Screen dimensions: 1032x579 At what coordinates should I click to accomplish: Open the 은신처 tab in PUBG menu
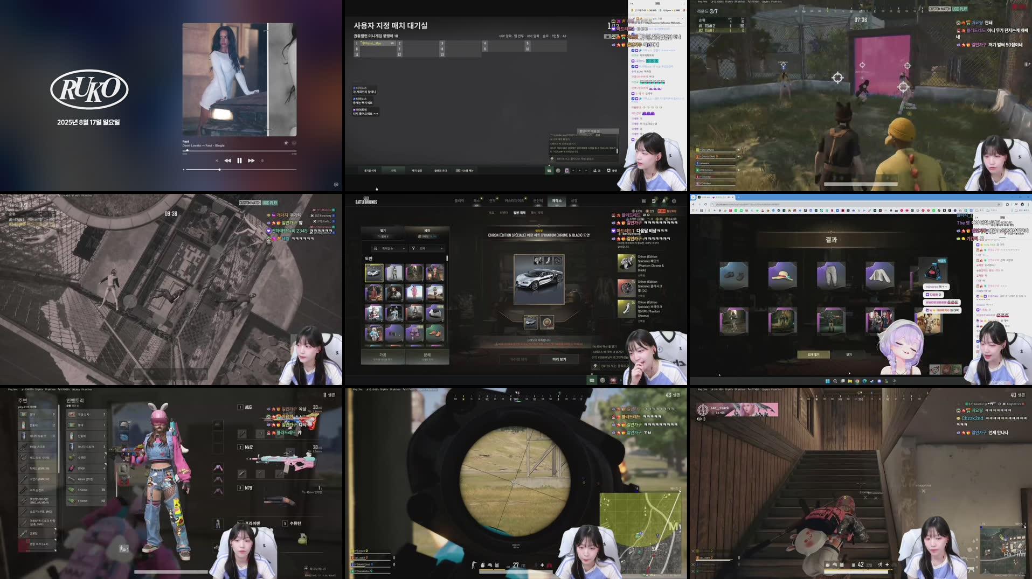pos(538,201)
